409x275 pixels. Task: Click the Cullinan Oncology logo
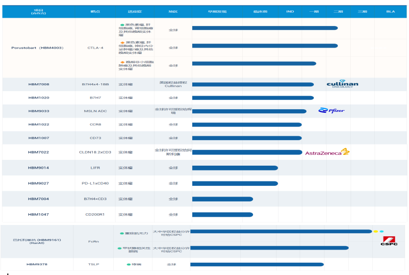pos(342,84)
